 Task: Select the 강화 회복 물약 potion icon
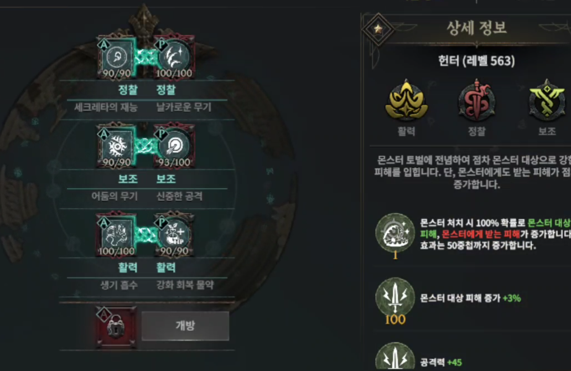(174, 235)
